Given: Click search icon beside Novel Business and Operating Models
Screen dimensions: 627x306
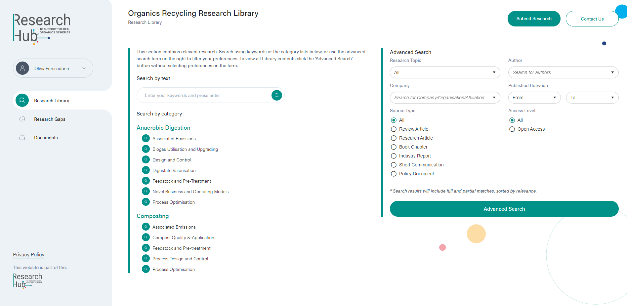Looking at the screenshot, I should (146, 191).
